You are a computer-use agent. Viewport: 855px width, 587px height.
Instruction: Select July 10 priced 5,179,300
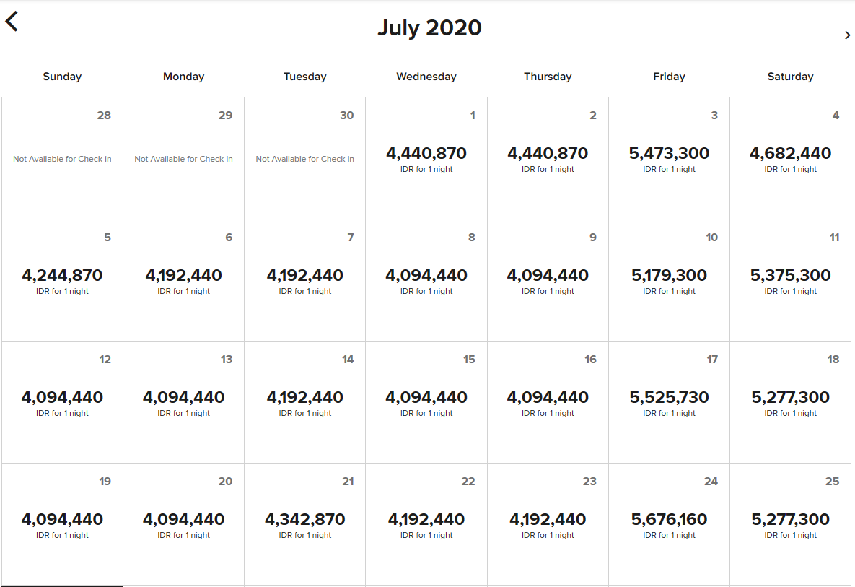(x=669, y=280)
